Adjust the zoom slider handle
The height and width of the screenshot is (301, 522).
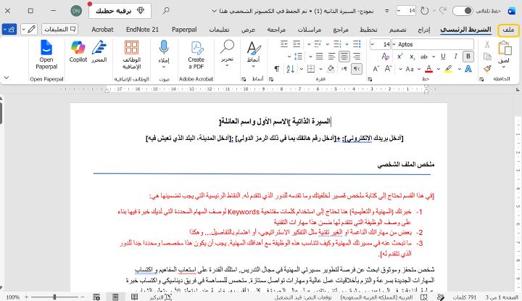54,297
